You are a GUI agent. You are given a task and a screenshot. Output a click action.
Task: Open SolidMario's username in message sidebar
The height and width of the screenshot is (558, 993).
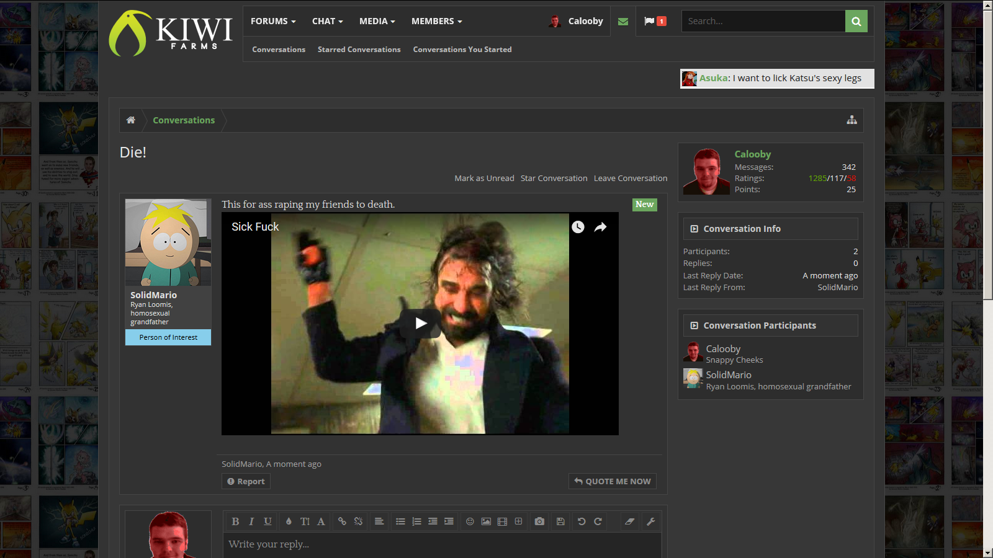[153, 295]
